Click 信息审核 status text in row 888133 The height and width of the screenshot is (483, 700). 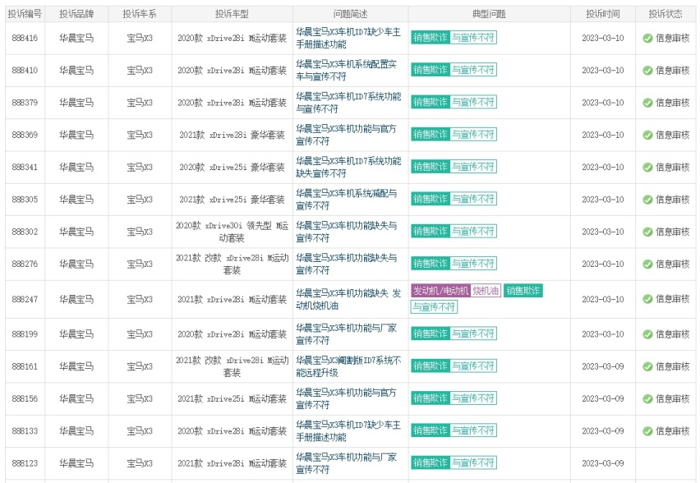(x=672, y=431)
